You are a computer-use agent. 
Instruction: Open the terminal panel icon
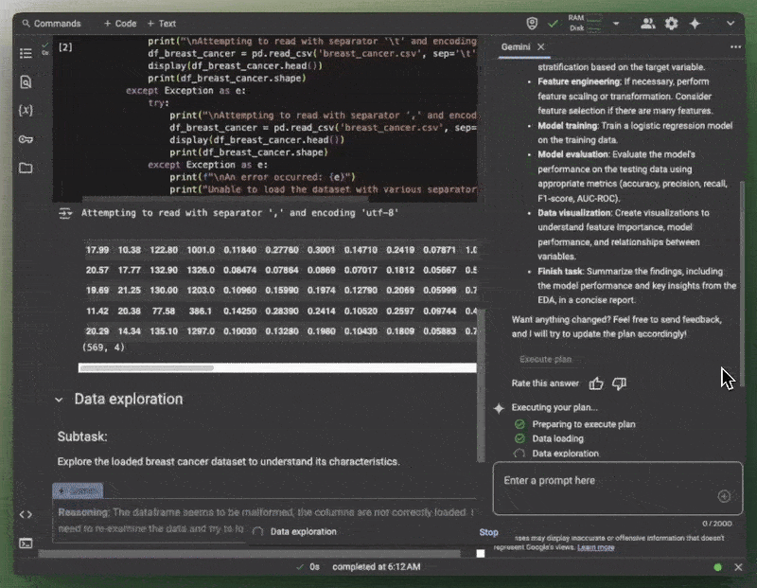point(26,543)
